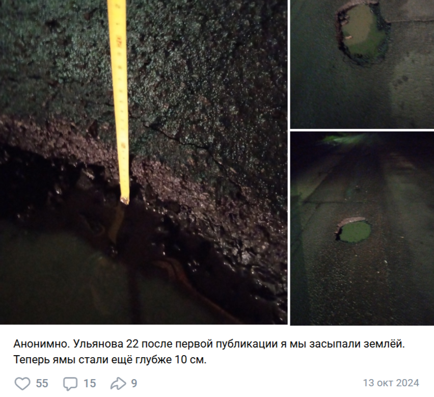Open the post date 13 окт 2024
This screenshot has height=397, width=434.
click(x=391, y=383)
